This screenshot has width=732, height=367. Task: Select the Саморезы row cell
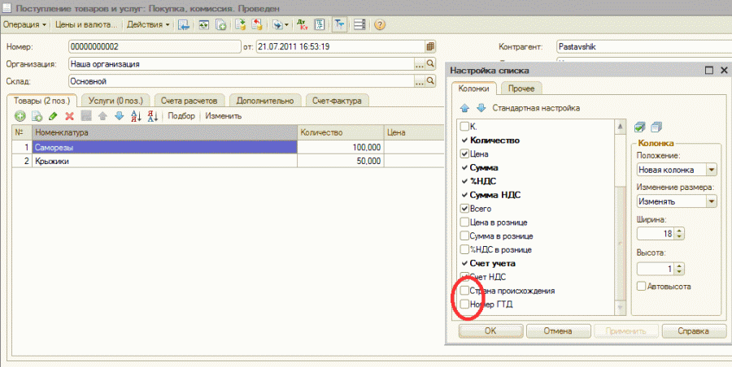point(164,147)
